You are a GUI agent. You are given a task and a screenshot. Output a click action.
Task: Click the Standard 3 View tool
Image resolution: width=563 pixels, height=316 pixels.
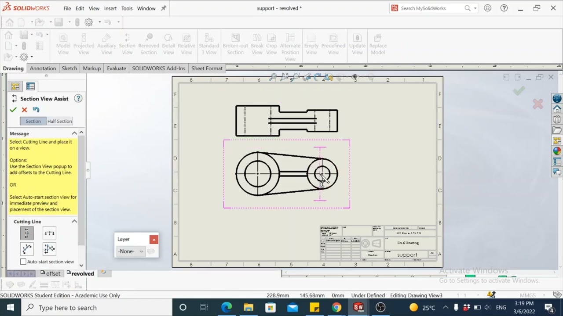pos(209,44)
